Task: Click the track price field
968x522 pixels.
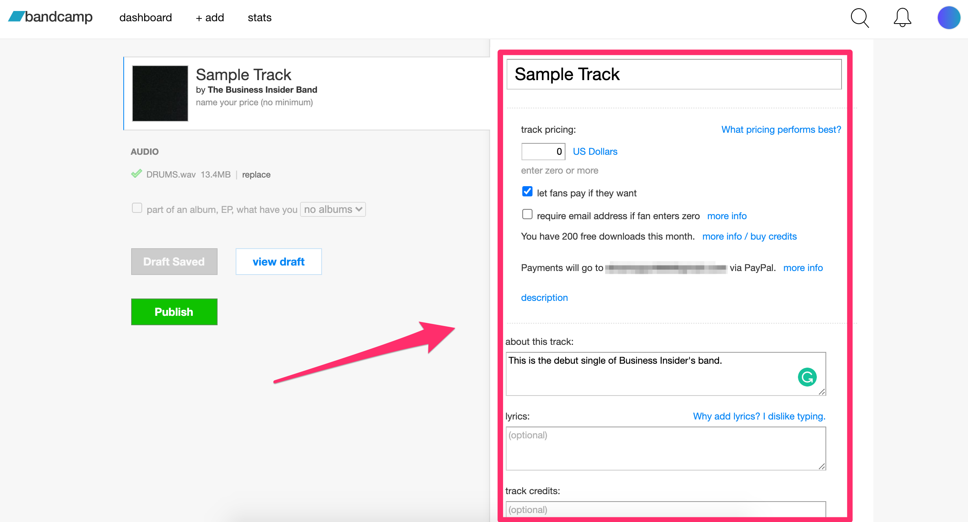Action: pos(543,151)
